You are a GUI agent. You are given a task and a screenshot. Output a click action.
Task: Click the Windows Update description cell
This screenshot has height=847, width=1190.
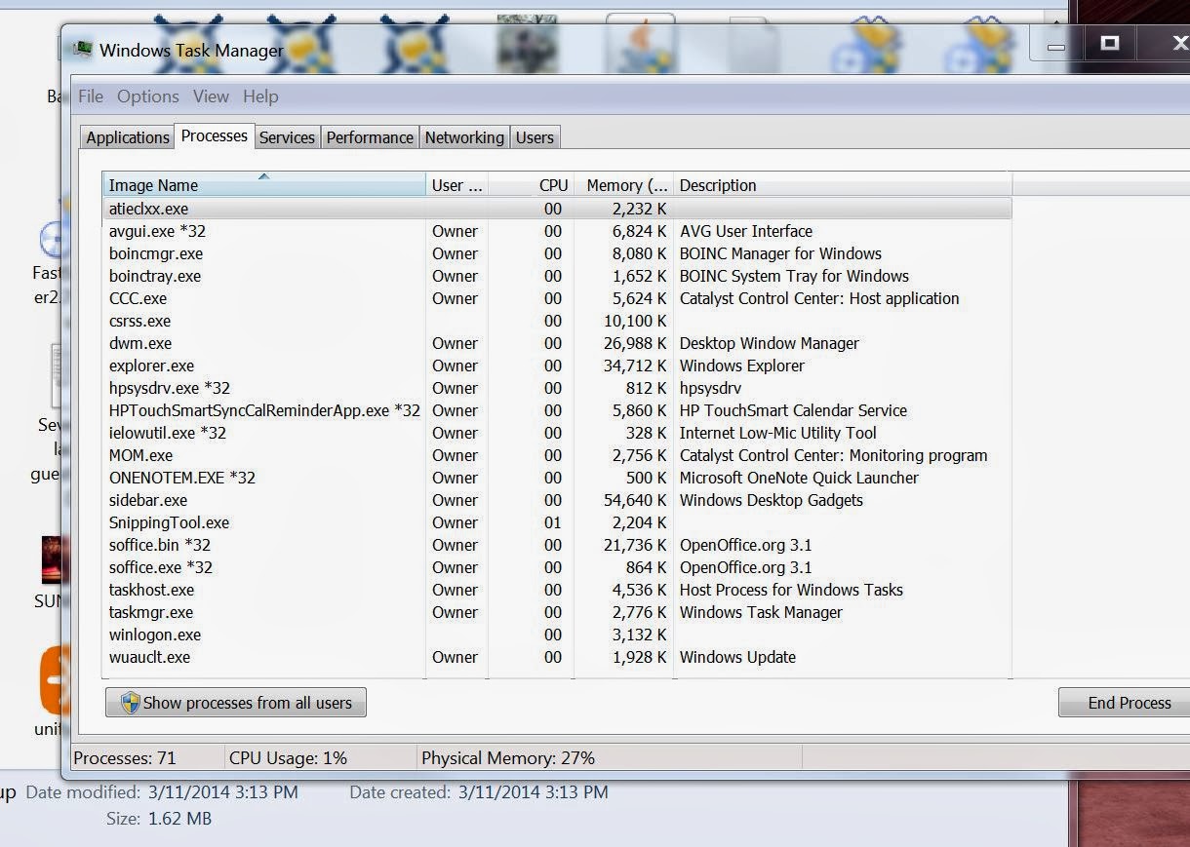[737, 657]
